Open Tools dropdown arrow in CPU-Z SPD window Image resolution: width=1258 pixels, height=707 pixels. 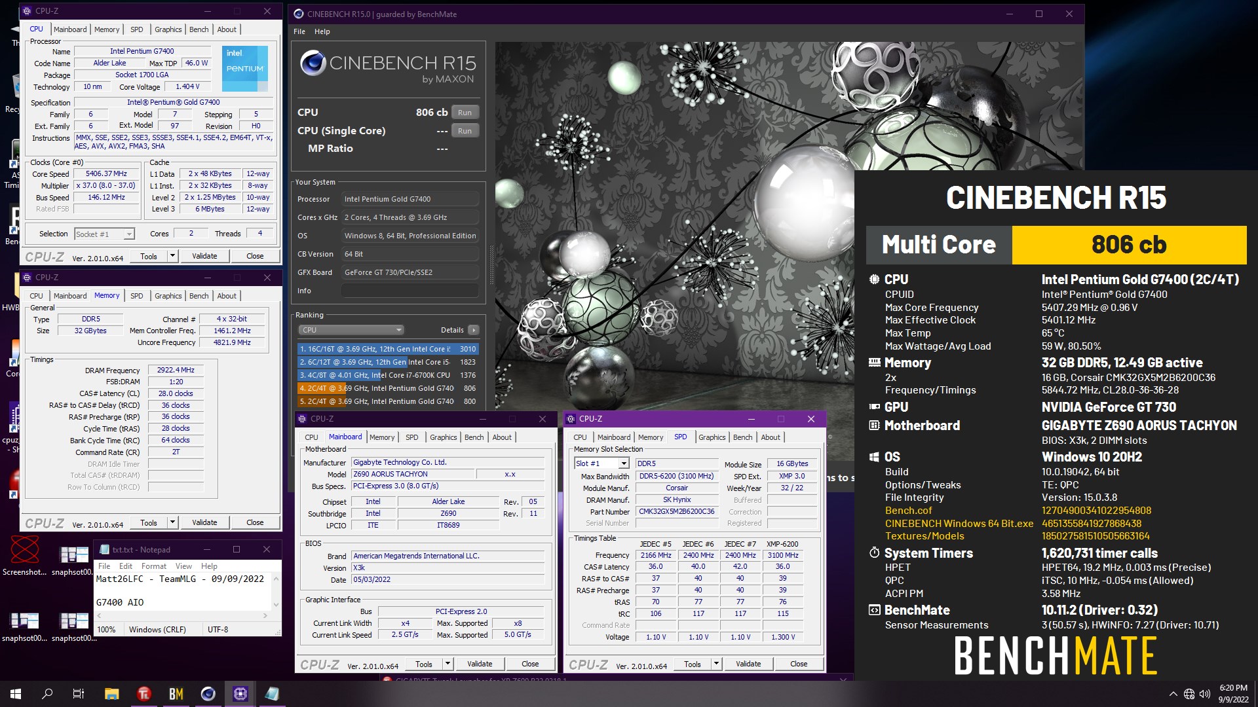click(716, 664)
